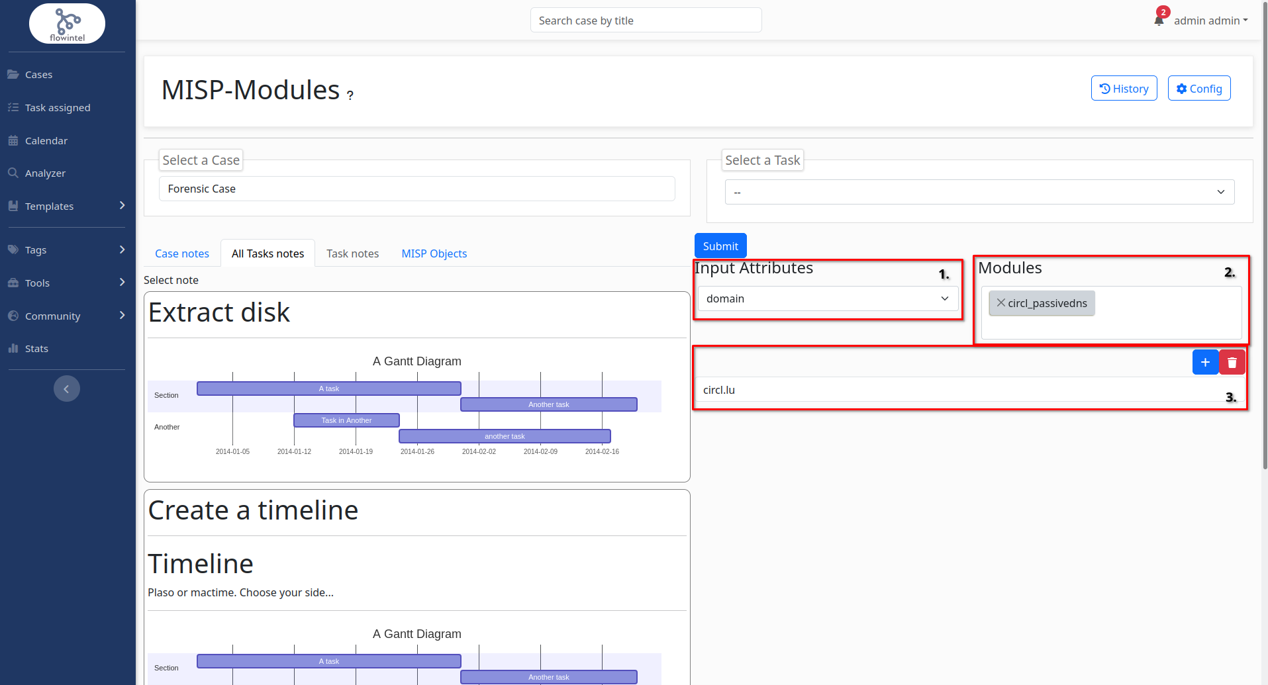This screenshot has width=1268, height=685.
Task: Click the Tags sidebar icon
Action: pyautogui.click(x=13, y=250)
